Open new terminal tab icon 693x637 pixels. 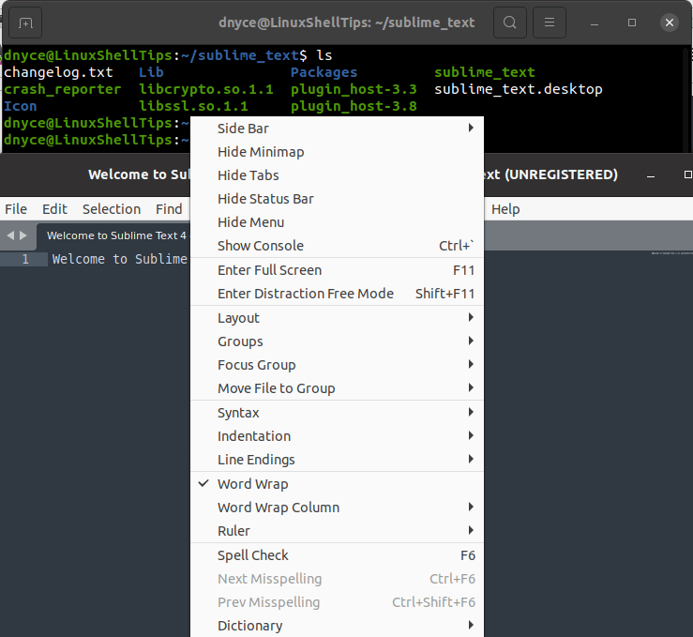25,23
